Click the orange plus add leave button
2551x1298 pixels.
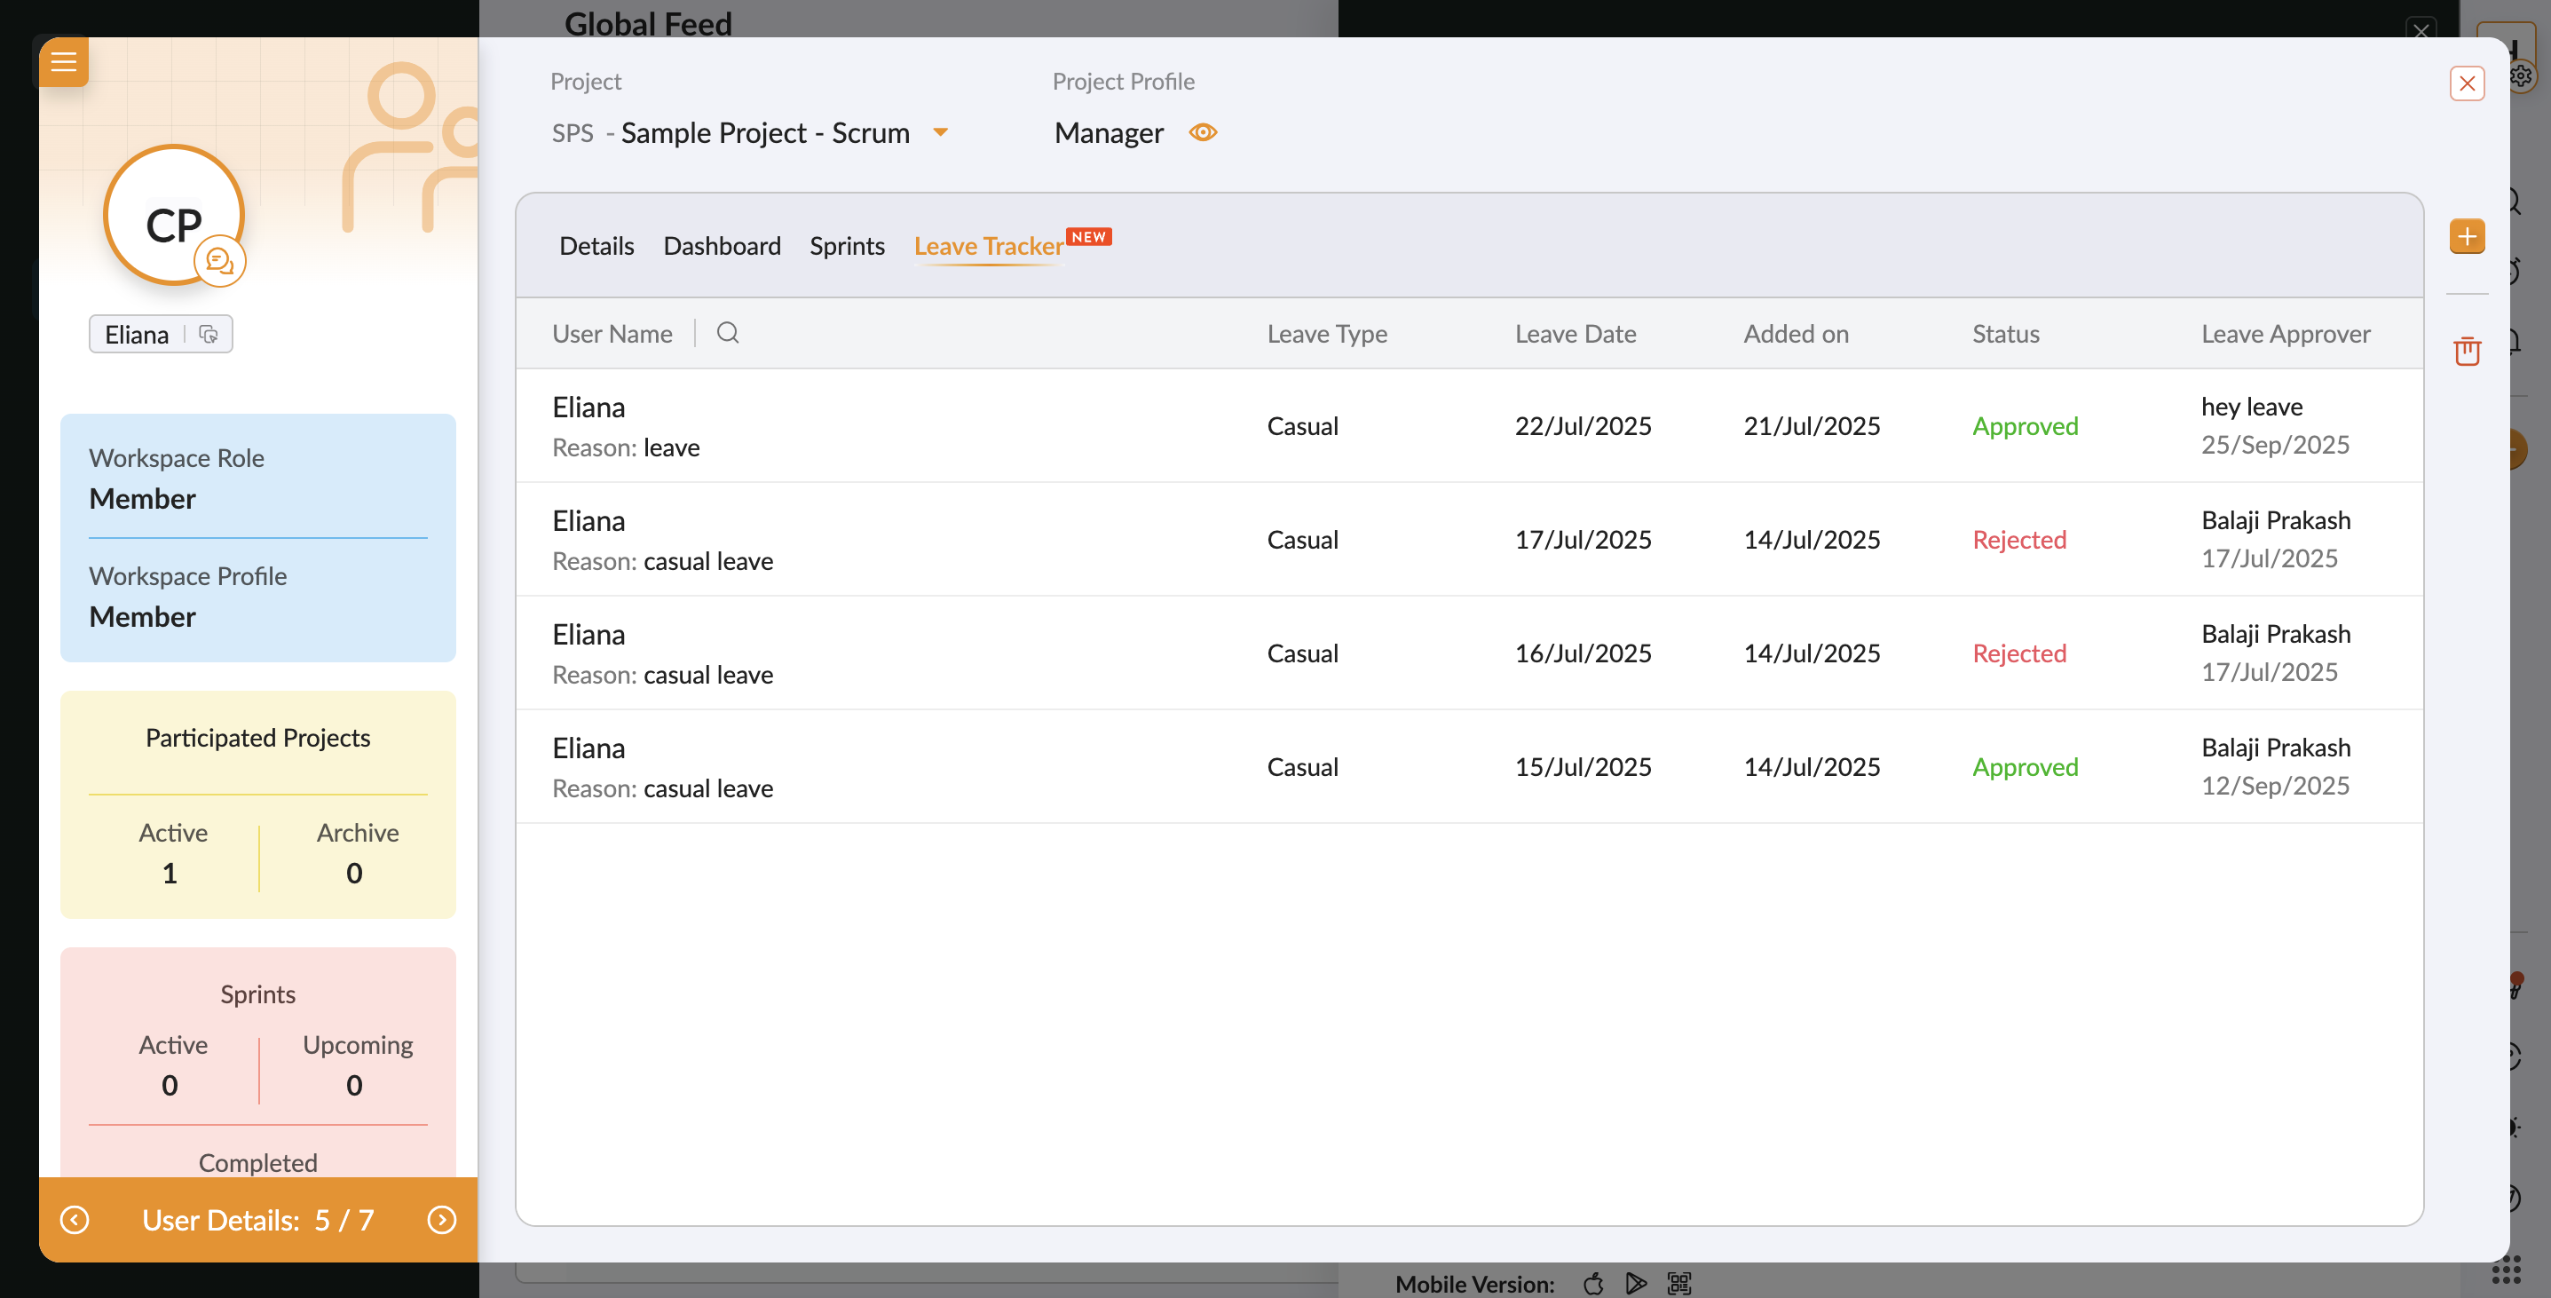click(x=2467, y=236)
